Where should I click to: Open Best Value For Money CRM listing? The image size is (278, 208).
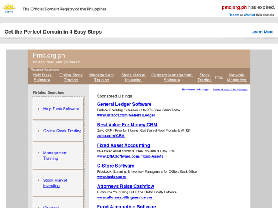point(127,125)
